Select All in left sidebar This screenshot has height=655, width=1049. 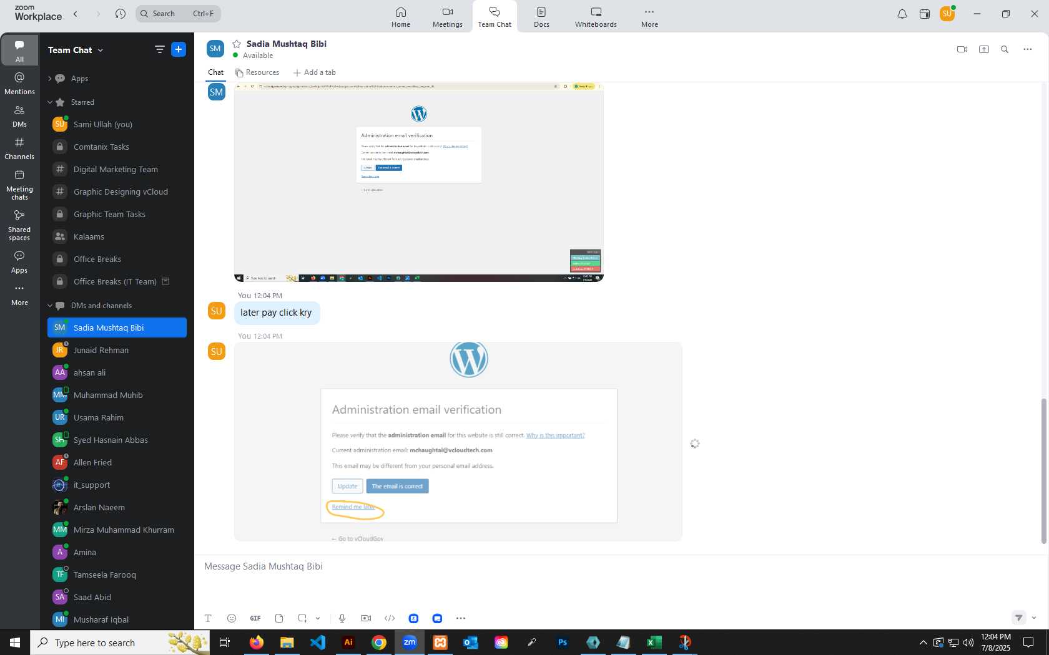tap(19, 51)
